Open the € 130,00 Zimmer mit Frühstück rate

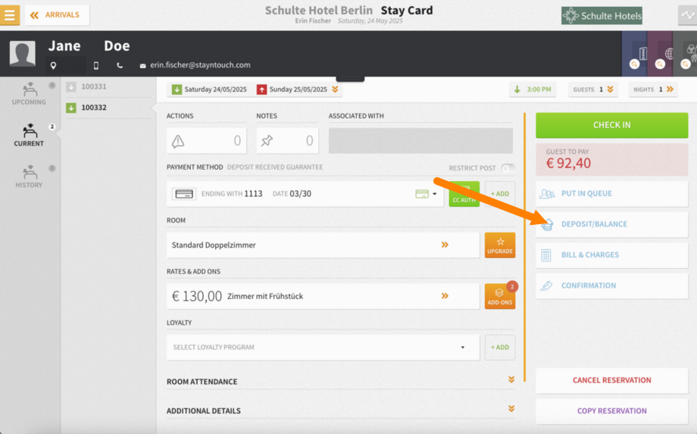(x=323, y=296)
